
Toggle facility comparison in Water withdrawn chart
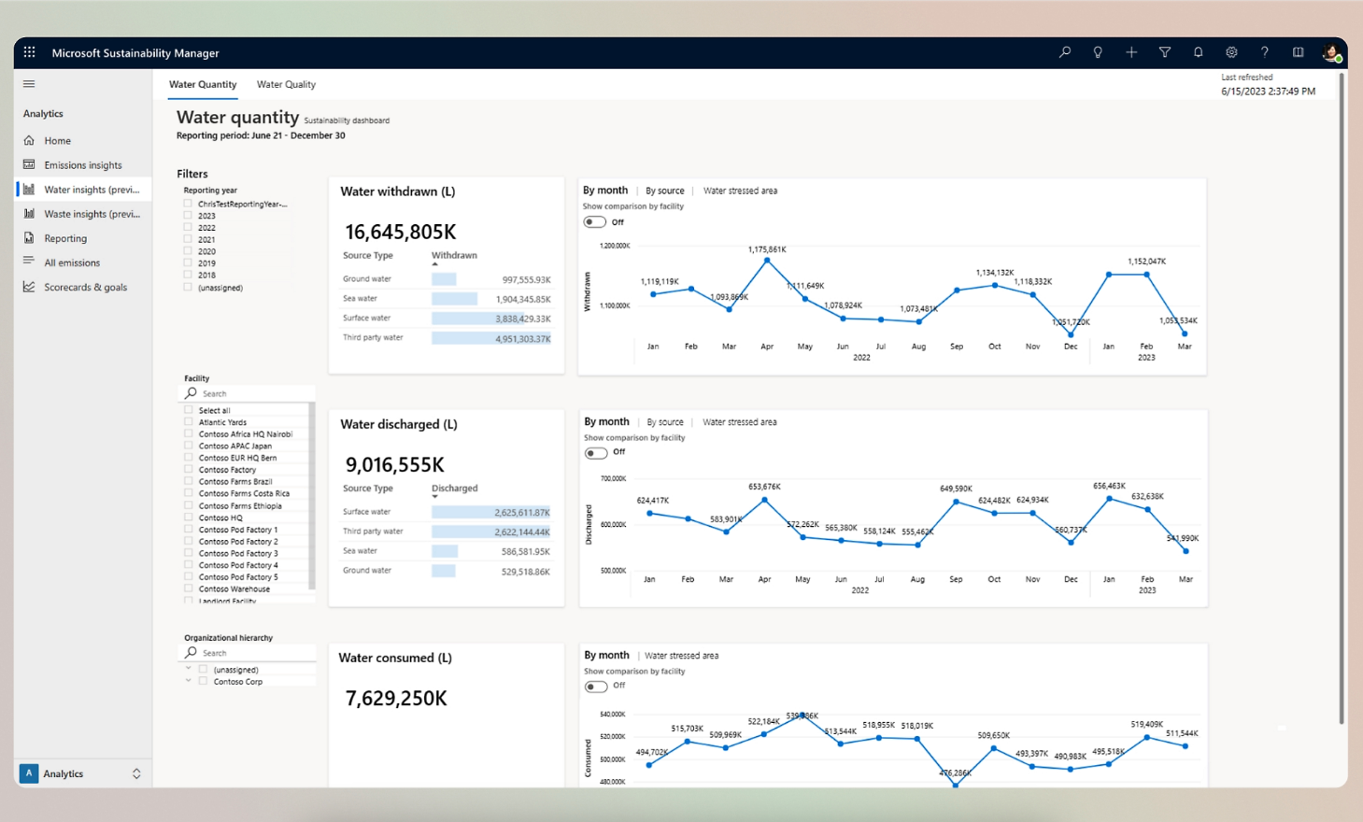coord(595,222)
